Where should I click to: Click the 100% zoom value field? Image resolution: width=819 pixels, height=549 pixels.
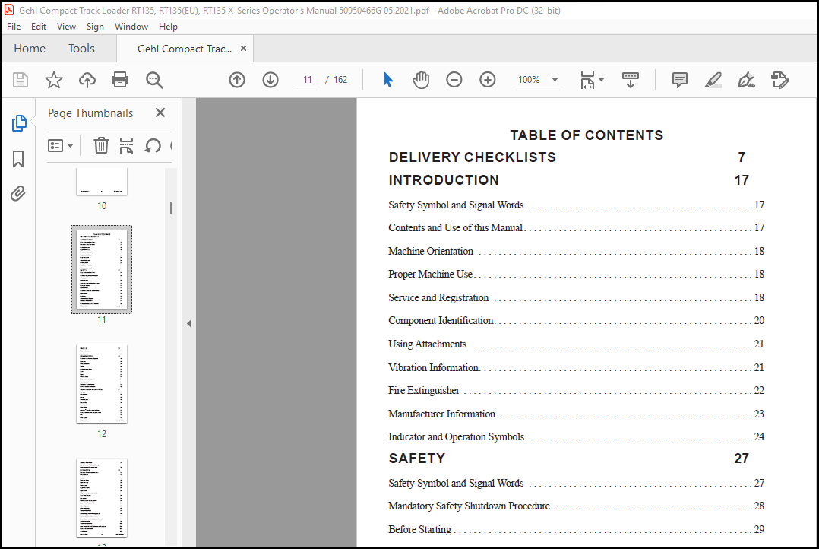coord(529,80)
